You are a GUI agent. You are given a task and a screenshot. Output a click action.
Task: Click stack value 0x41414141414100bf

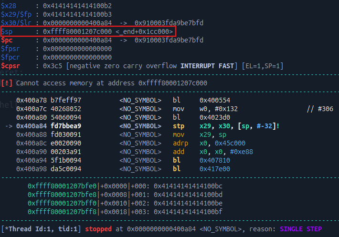coord(188,211)
